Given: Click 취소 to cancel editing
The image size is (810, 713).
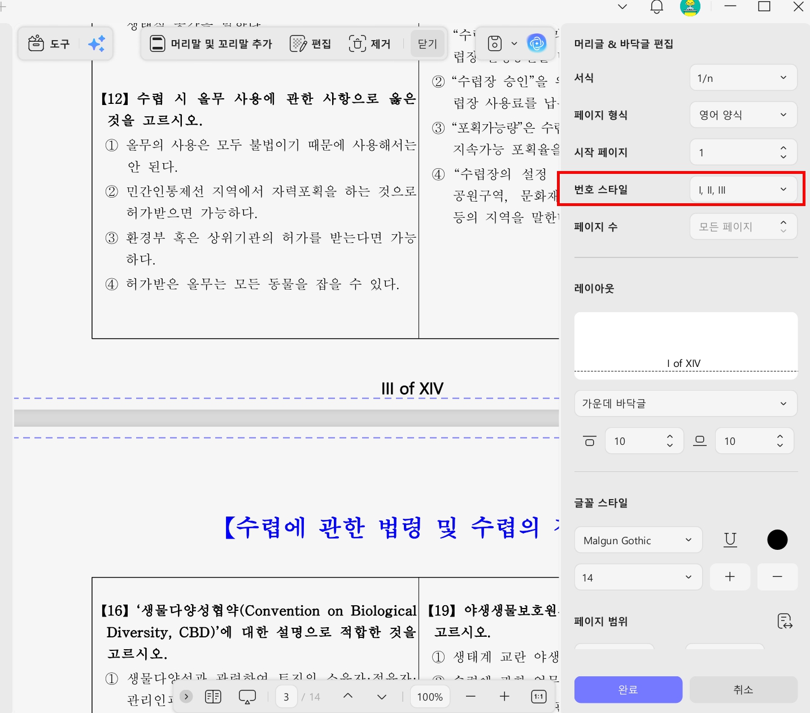Looking at the screenshot, I should pos(743,689).
